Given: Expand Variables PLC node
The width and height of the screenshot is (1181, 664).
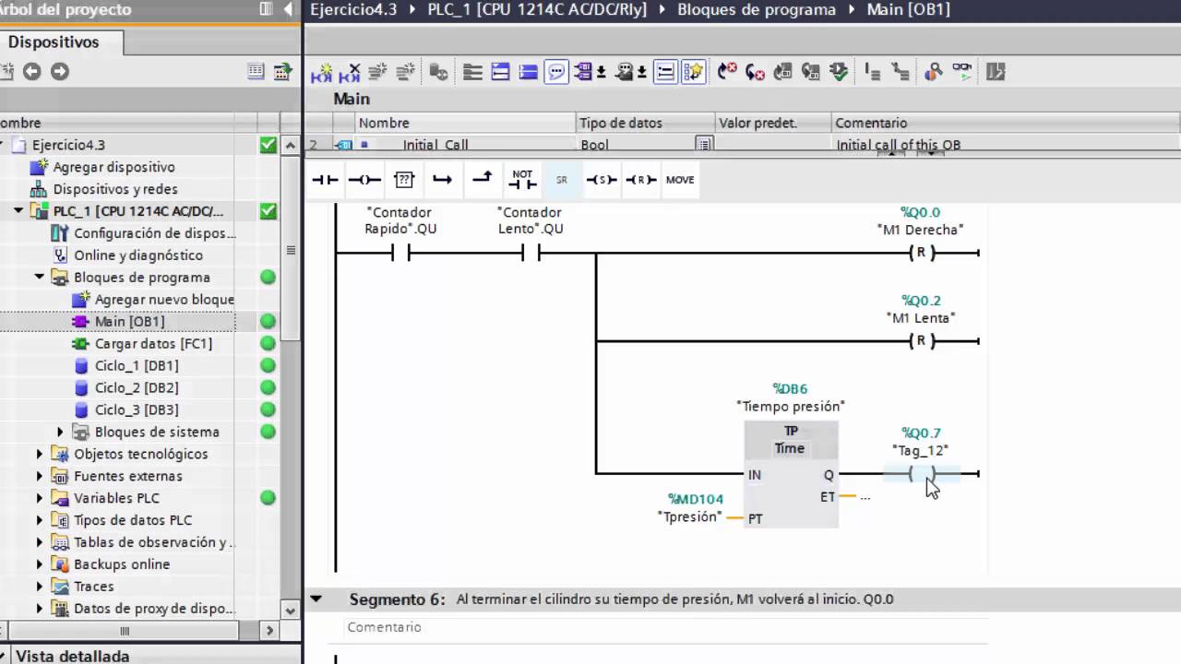Looking at the screenshot, I should tap(40, 499).
